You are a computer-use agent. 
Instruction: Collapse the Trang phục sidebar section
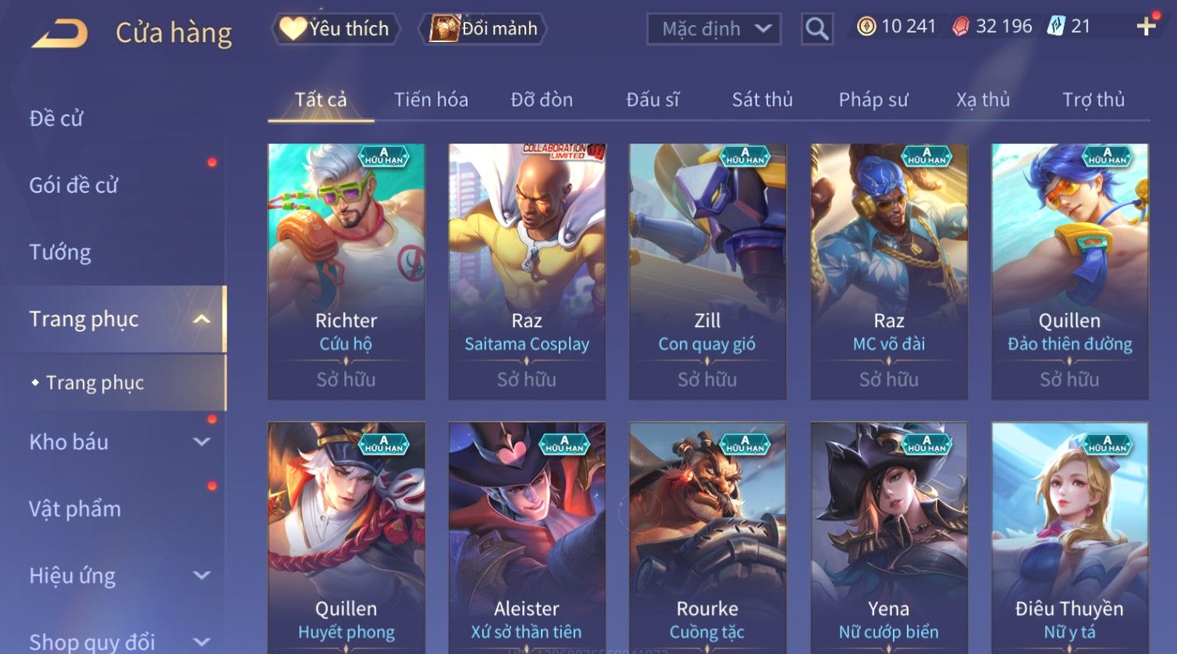point(201,319)
